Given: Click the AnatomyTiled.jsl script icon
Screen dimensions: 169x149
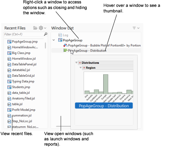Looking at the screenshot, I should (x=9, y=99).
